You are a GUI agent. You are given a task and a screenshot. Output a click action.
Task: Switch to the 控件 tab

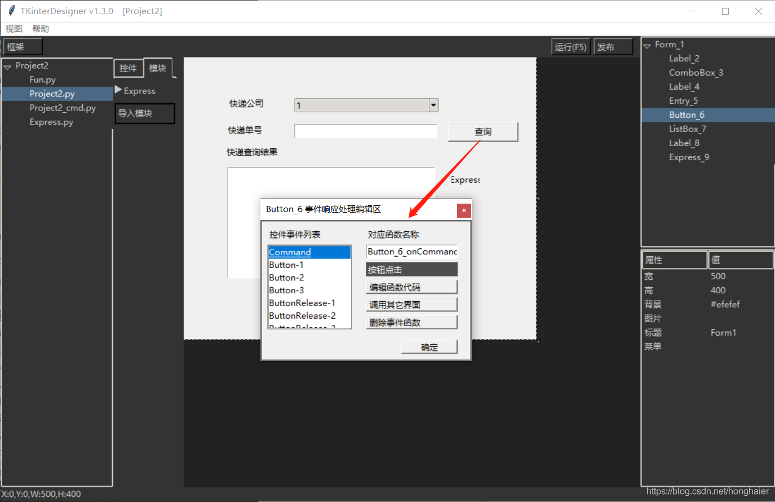pyautogui.click(x=128, y=68)
